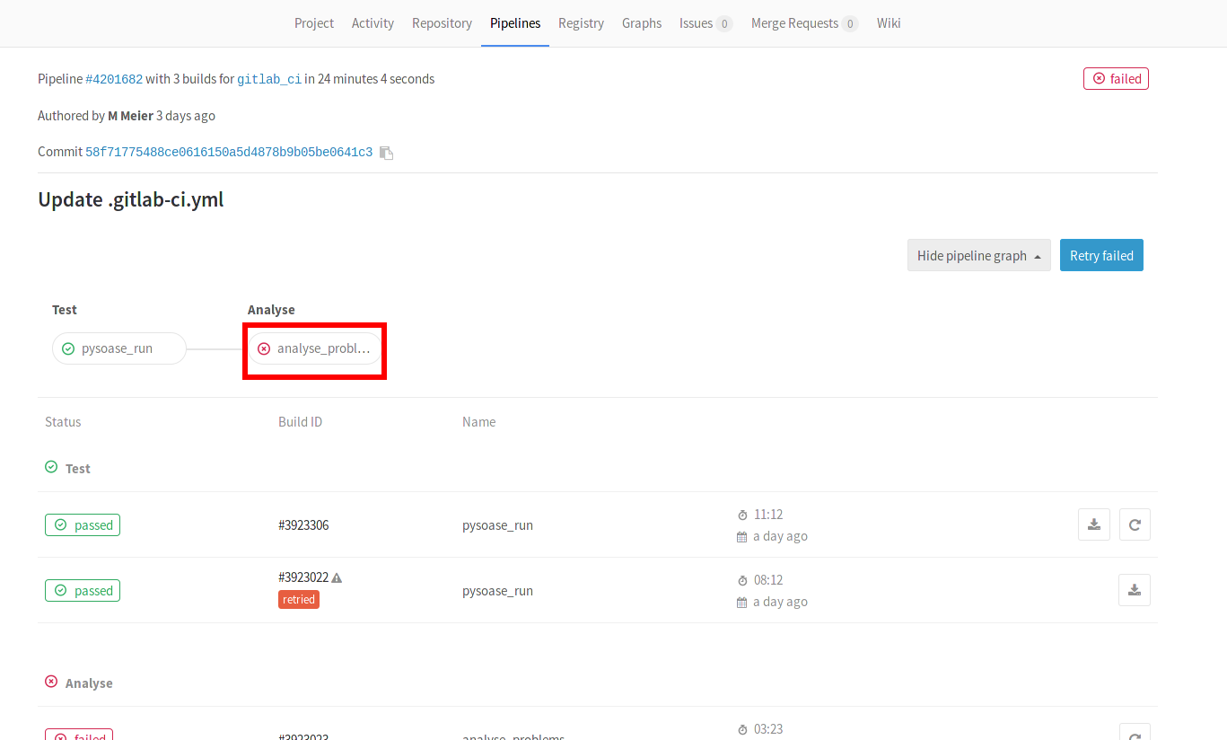1227x740 pixels.
Task: Retry build #3923306 with the refresh icon
Action: click(x=1135, y=524)
